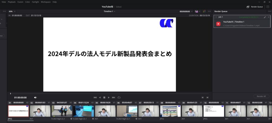Click the YouTube用 project title
Viewport: 272px width, 123px height.
[107, 7]
